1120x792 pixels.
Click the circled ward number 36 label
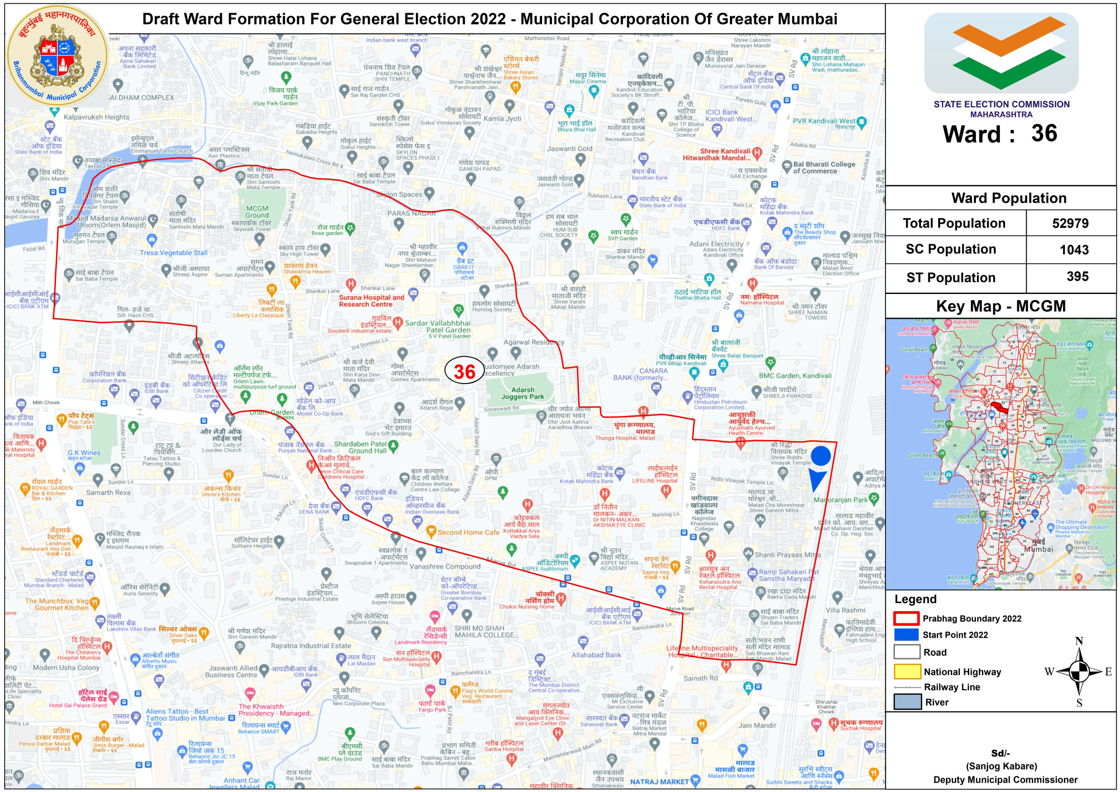pyautogui.click(x=464, y=371)
